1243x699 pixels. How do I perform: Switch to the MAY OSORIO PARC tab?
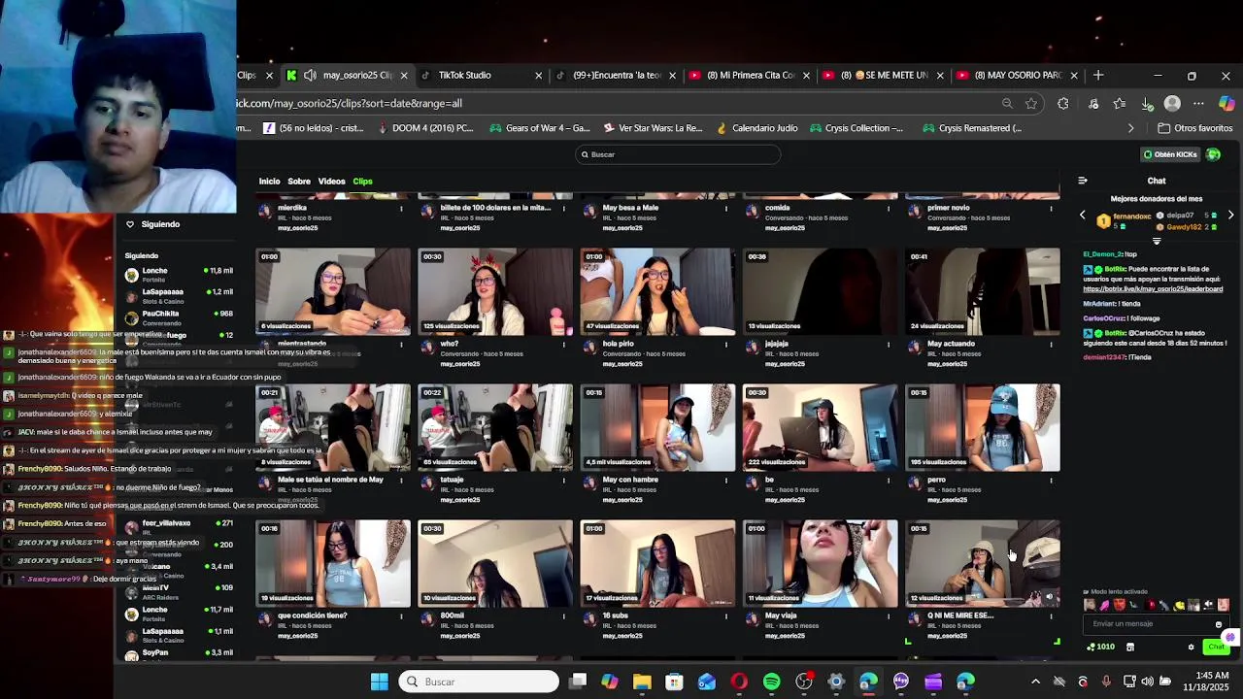pos(1016,75)
